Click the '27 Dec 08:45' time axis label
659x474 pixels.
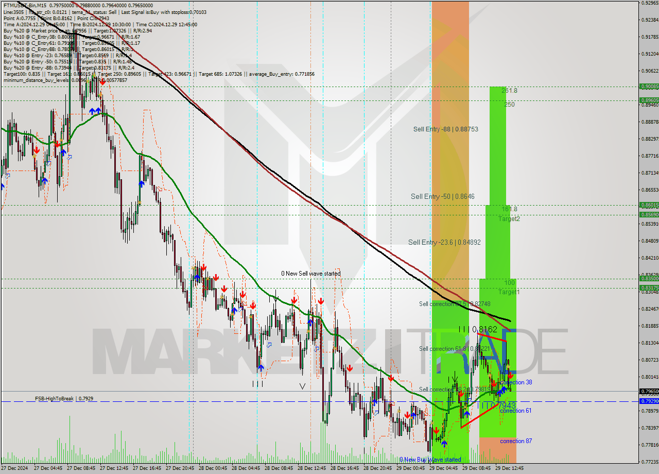pyautogui.click(x=81, y=469)
